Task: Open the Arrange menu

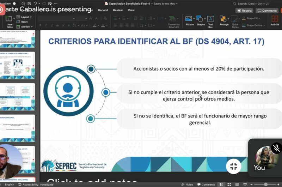Action: coord(224,21)
